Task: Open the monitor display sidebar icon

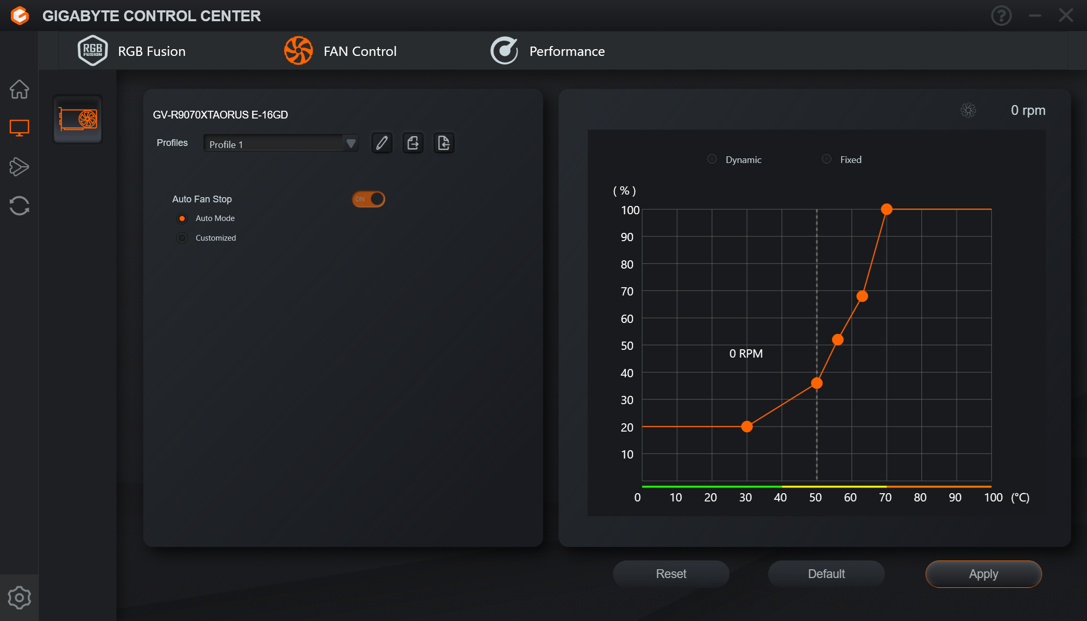Action: coord(19,128)
